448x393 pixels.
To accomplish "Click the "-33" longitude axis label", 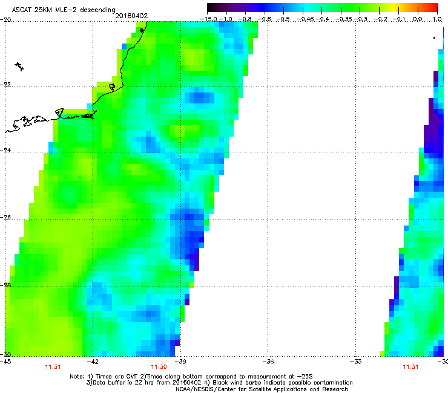I will pos(355,362).
